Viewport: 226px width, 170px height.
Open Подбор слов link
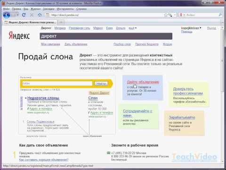(x=122, y=44)
